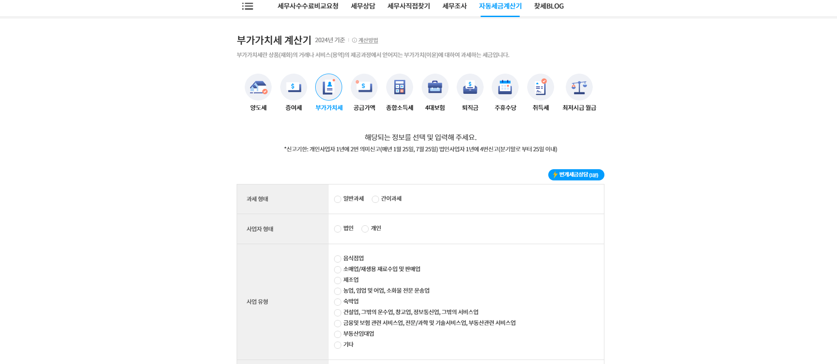Image resolution: width=837 pixels, height=364 pixels.
Task: Open the 세무조사 menu
Action: tap(454, 6)
